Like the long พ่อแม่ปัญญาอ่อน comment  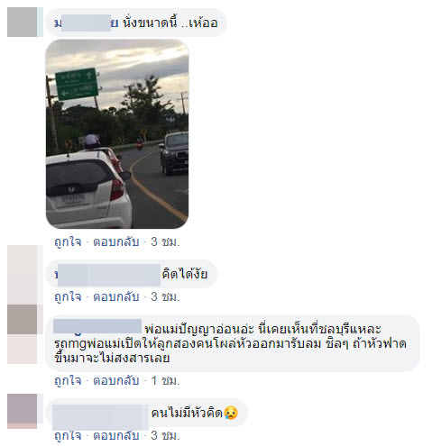[68, 380]
